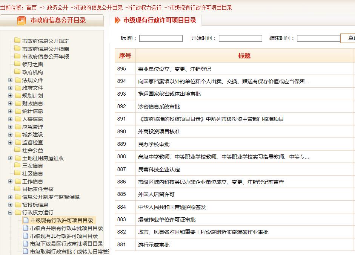Open entry 游行示威审批
Screen dimensions: 355x255
pos(154,244)
